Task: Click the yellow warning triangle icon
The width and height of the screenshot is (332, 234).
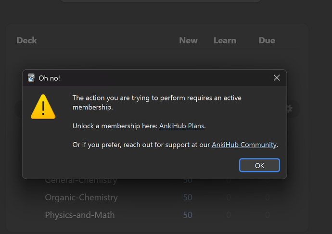Action: click(x=43, y=106)
